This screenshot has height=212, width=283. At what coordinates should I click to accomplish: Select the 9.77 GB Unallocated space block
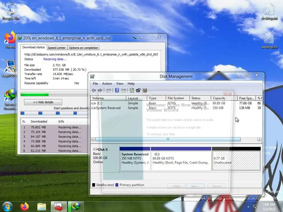tap(236, 159)
